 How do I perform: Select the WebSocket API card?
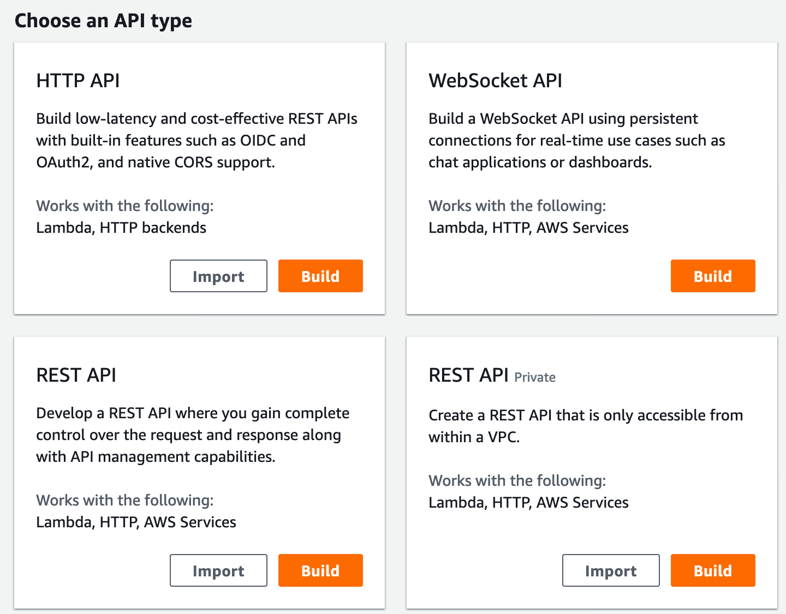[x=592, y=177]
